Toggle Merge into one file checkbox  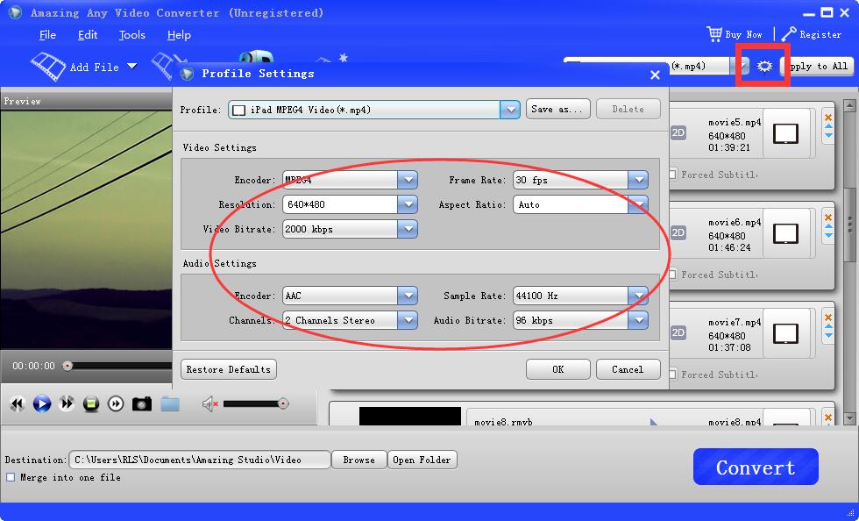tap(11, 477)
